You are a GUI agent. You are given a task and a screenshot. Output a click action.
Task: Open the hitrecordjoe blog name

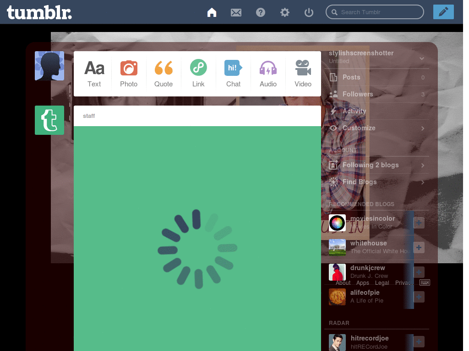(370, 338)
